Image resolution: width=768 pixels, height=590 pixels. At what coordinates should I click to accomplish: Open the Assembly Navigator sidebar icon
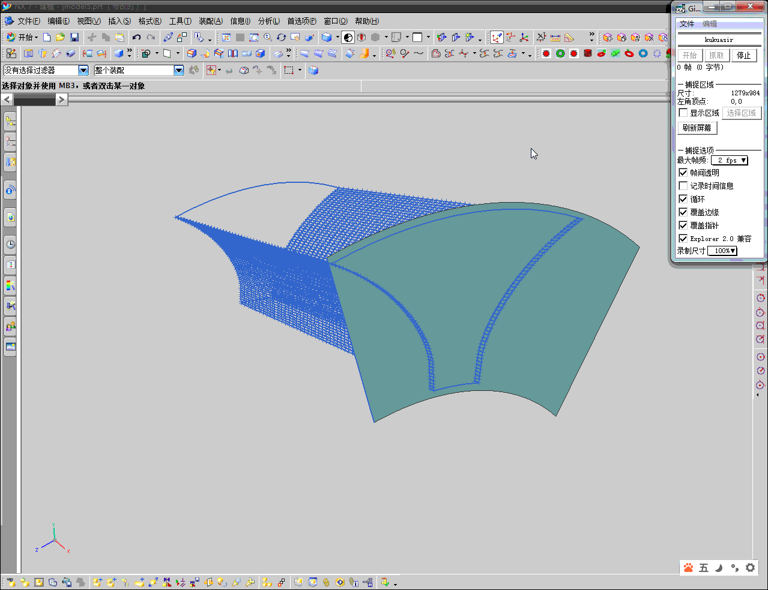coord(10,122)
